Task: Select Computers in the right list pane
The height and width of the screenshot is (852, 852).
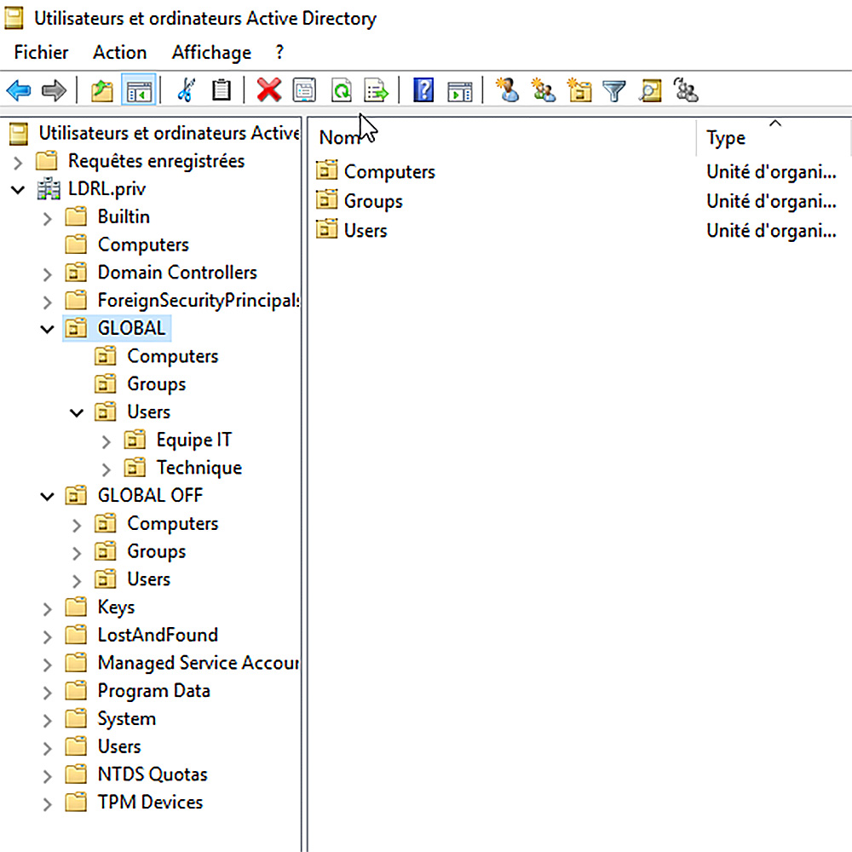Action: tap(389, 172)
